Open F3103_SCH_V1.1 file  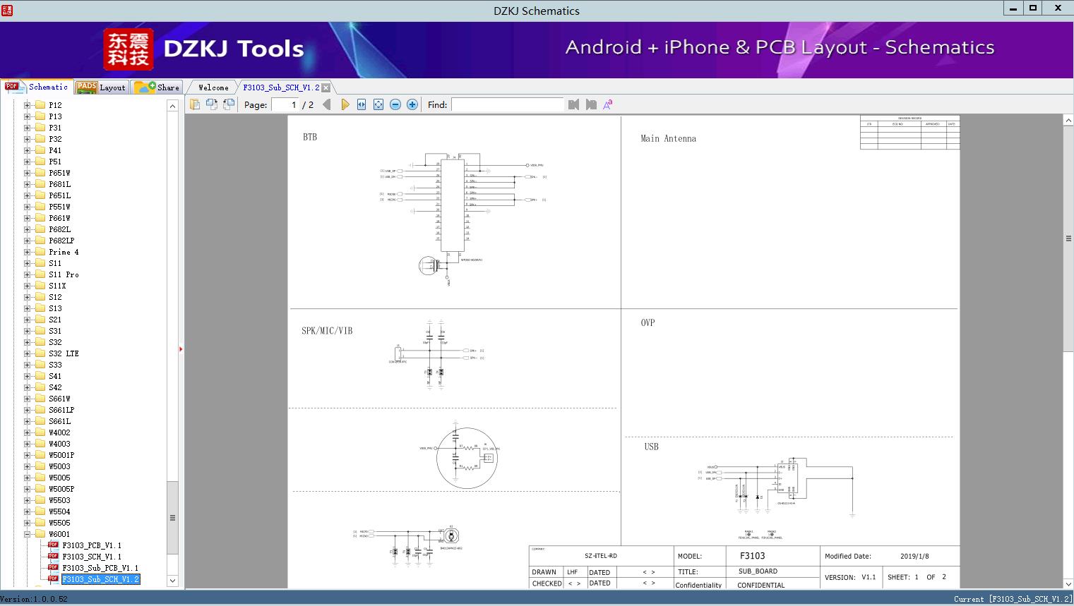coord(92,557)
